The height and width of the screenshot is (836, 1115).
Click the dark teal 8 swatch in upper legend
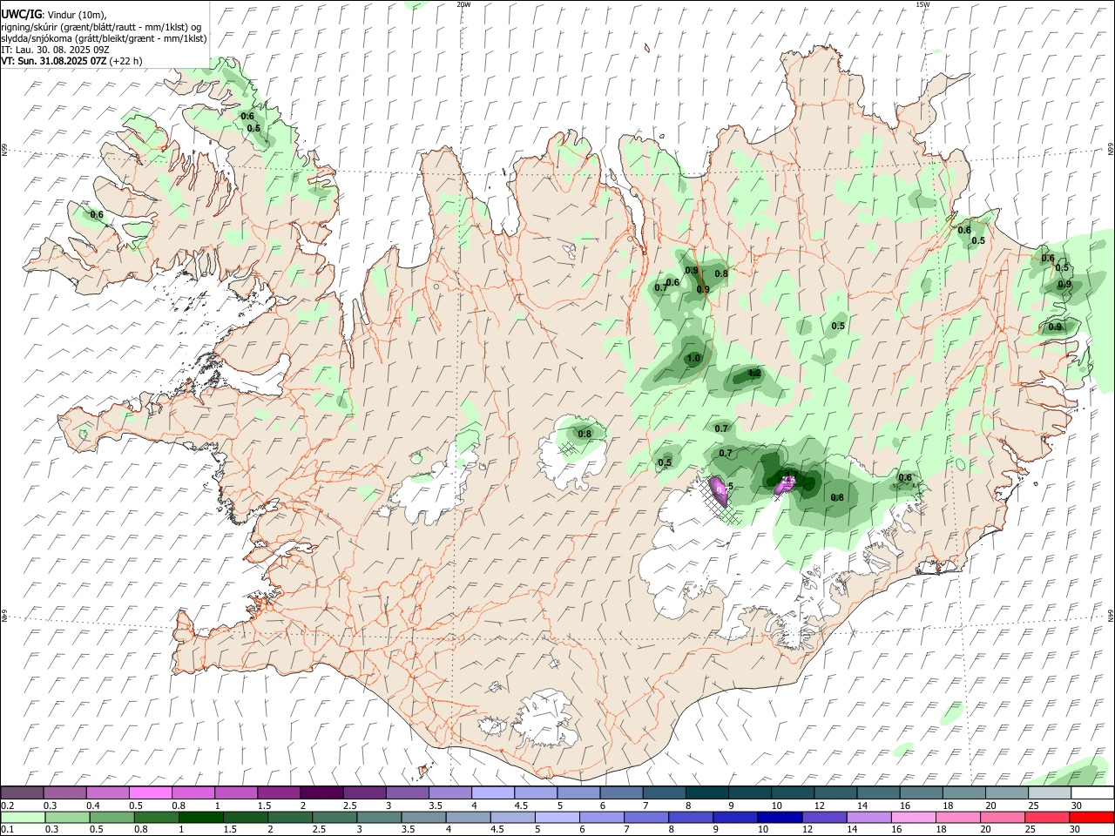click(x=706, y=793)
